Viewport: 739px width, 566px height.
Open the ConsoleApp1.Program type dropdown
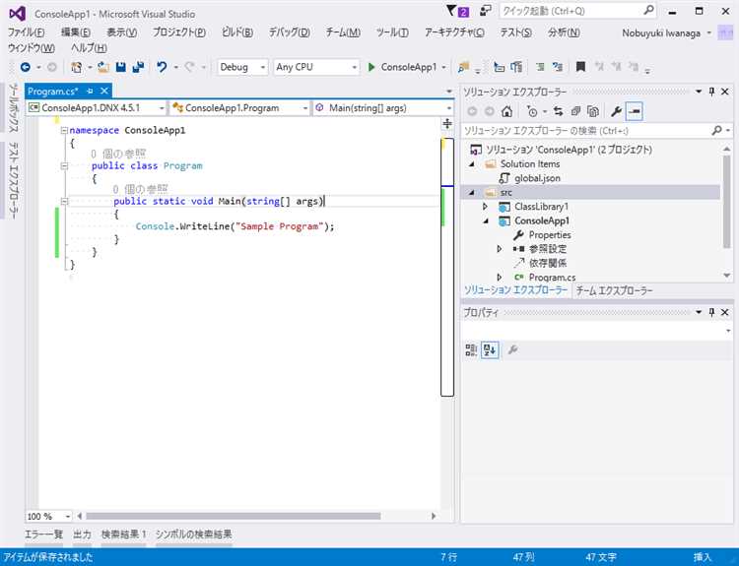coord(239,108)
